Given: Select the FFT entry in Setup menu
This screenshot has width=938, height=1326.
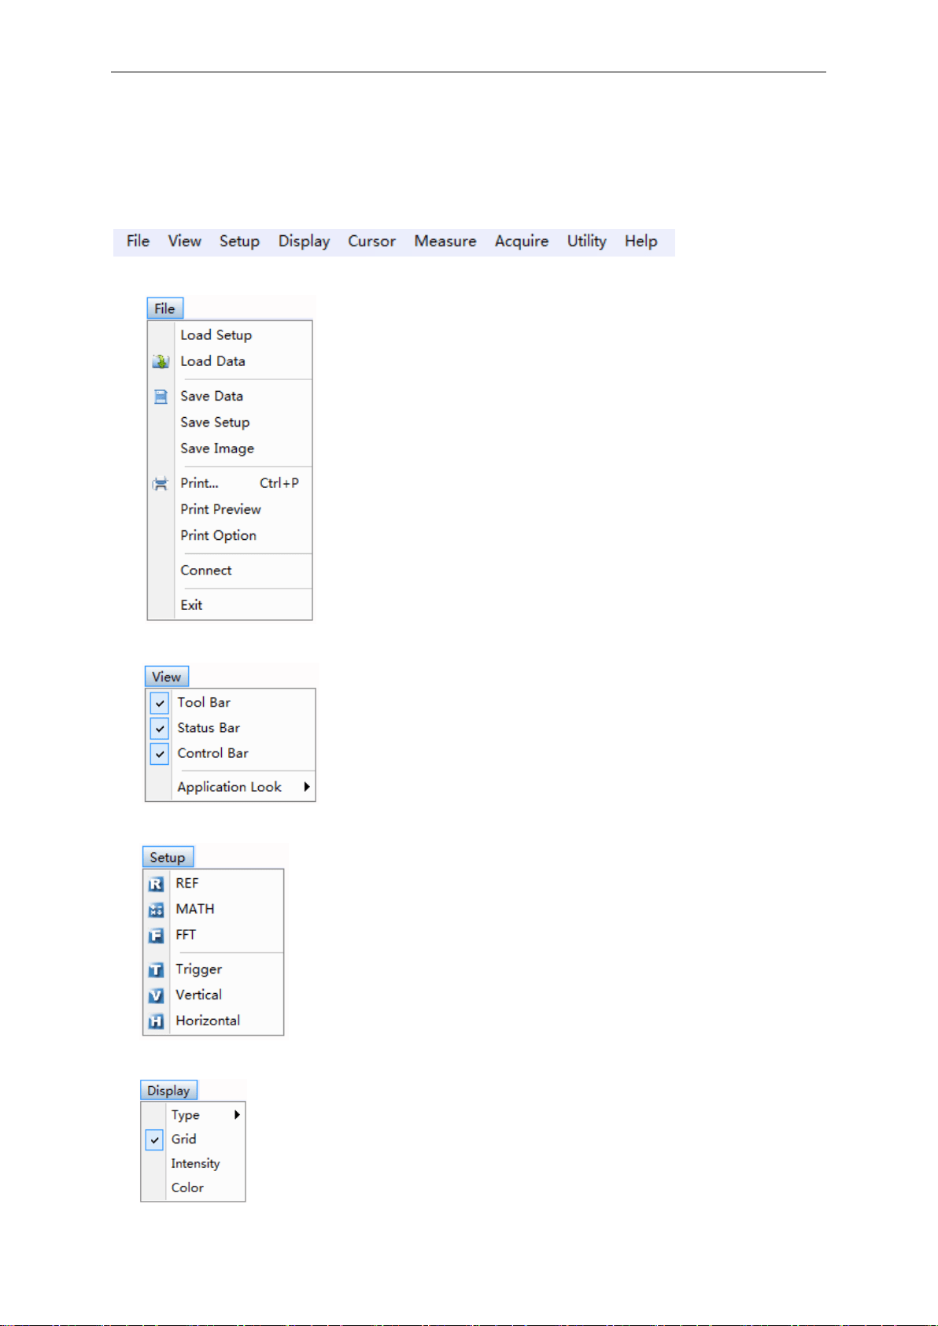Looking at the screenshot, I should (x=213, y=935).
